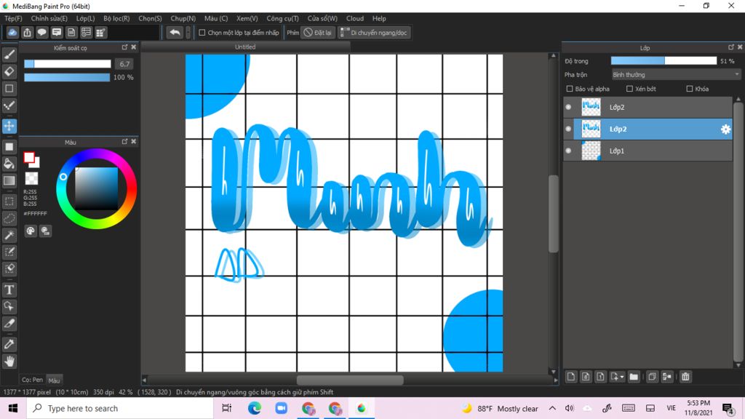This screenshot has height=419, width=745.
Task: Hide the Lớp1 layer
Action: click(x=568, y=151)
